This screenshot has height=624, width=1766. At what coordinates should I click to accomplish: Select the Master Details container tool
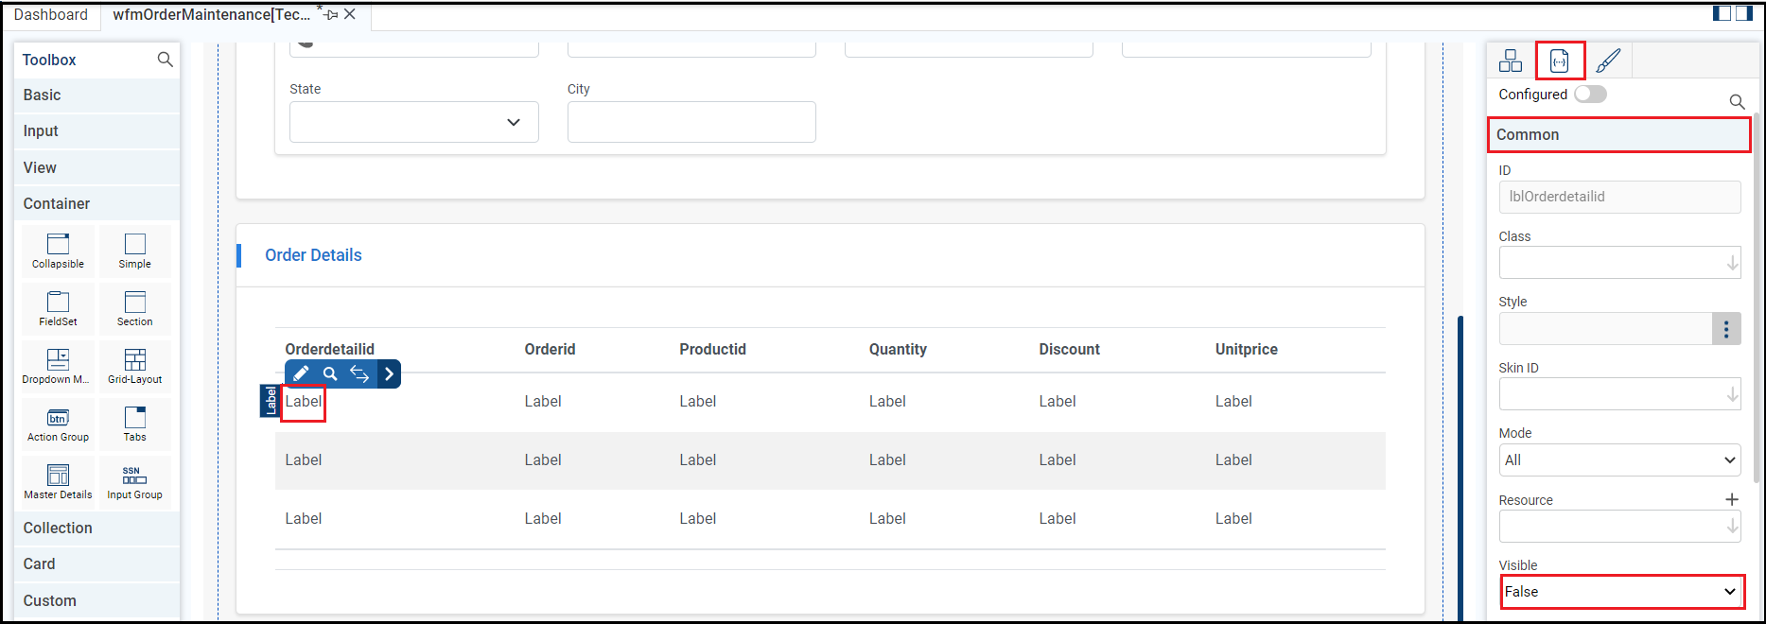tap(58, 481)
